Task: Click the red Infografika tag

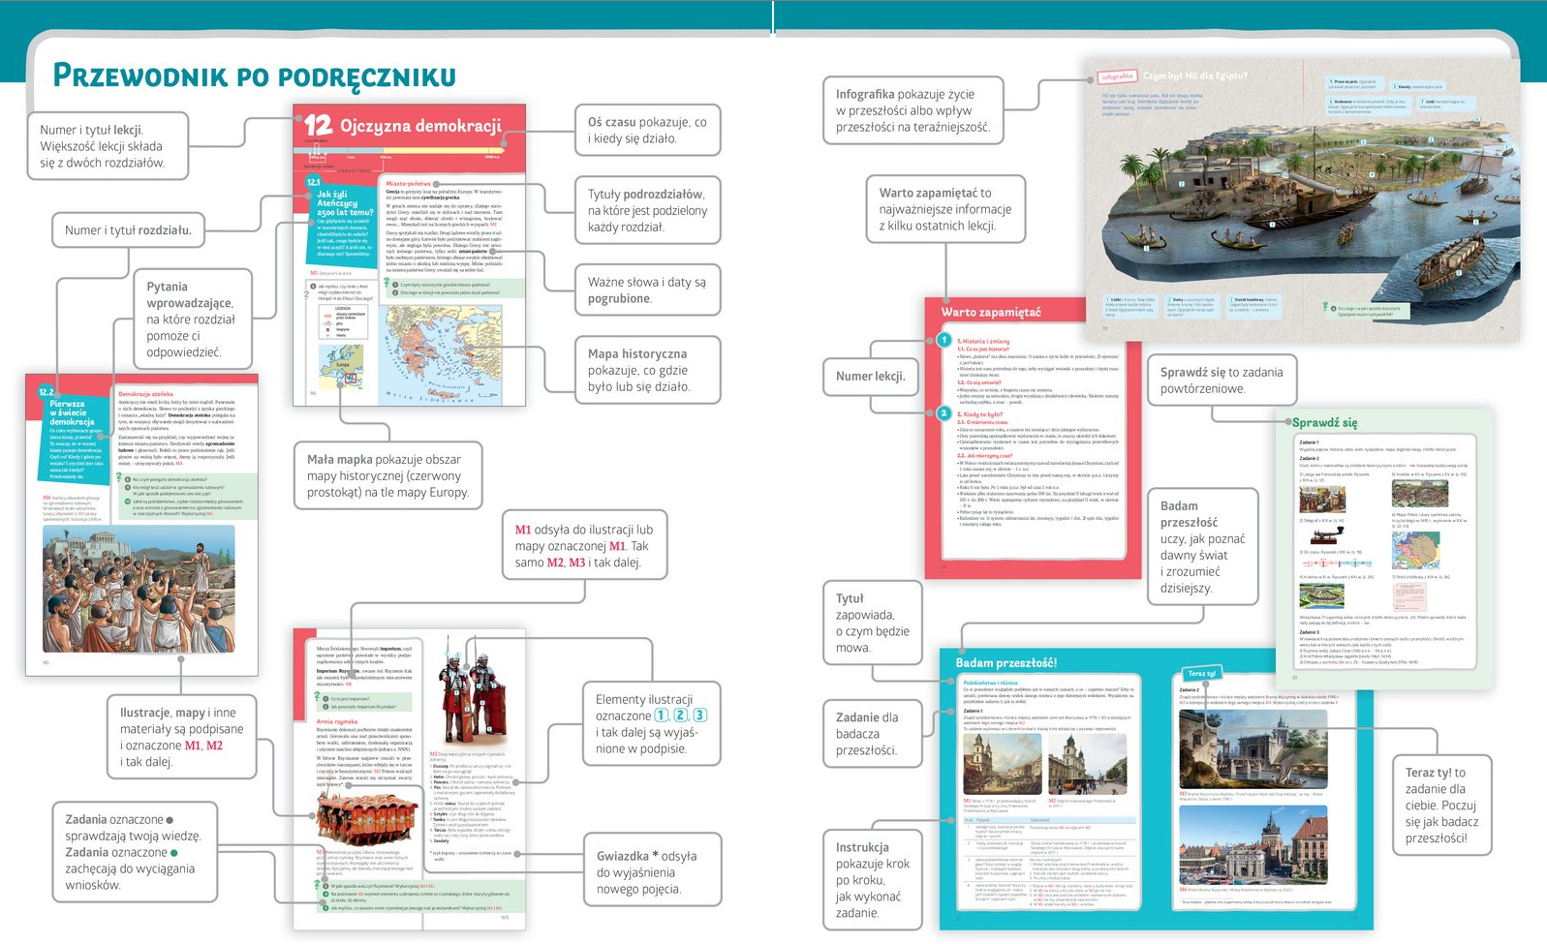Action: 1117,76
